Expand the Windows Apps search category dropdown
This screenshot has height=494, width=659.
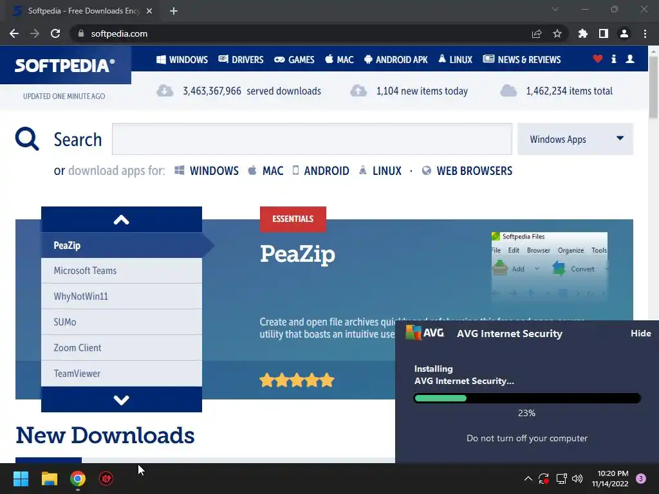(x=575, y=139)
